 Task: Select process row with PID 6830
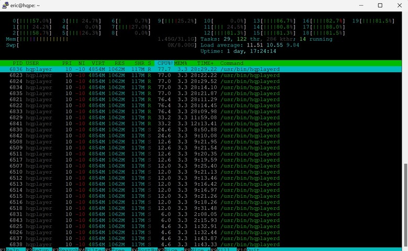tap(201, 129)
